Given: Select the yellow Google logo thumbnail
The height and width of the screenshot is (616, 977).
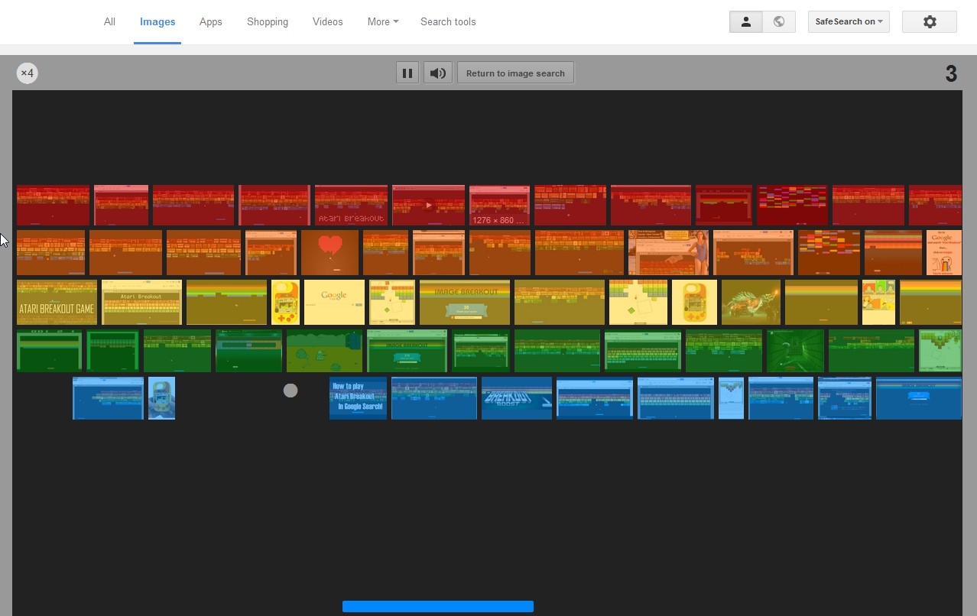Looking at the screenshot, I should point(334,303).
